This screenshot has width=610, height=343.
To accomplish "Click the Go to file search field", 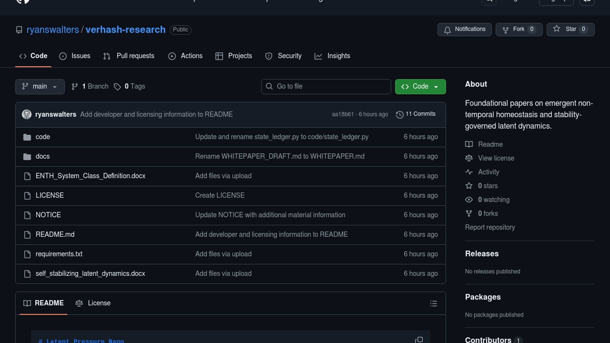I will [x=326, y=86].
